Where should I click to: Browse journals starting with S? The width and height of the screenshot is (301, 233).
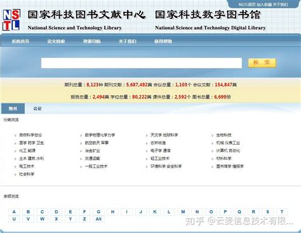pyautogui.click(x=267, y=212)
